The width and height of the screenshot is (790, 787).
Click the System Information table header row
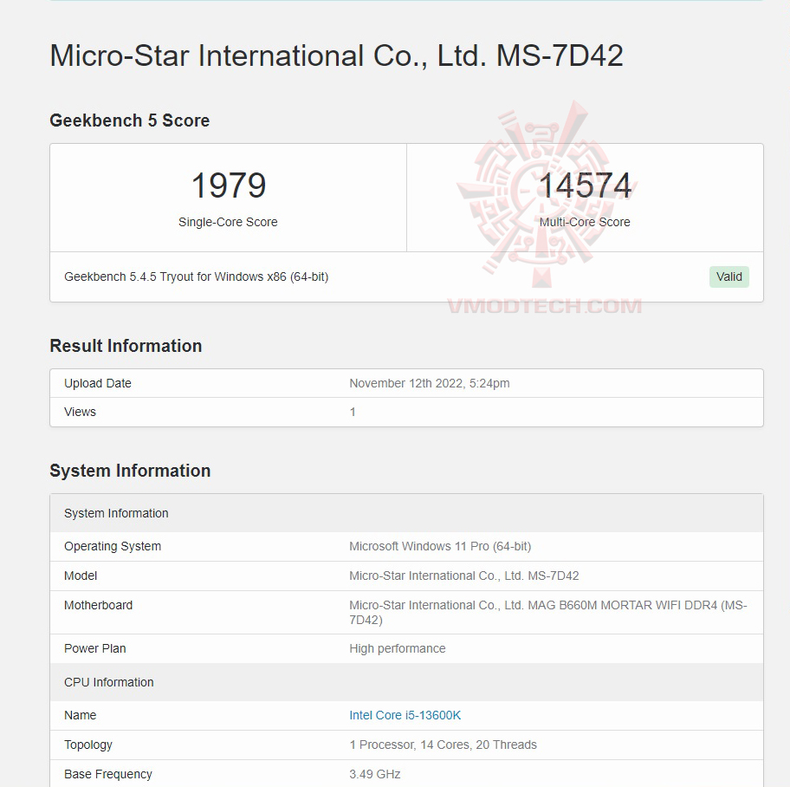click(x=406, y=513)
